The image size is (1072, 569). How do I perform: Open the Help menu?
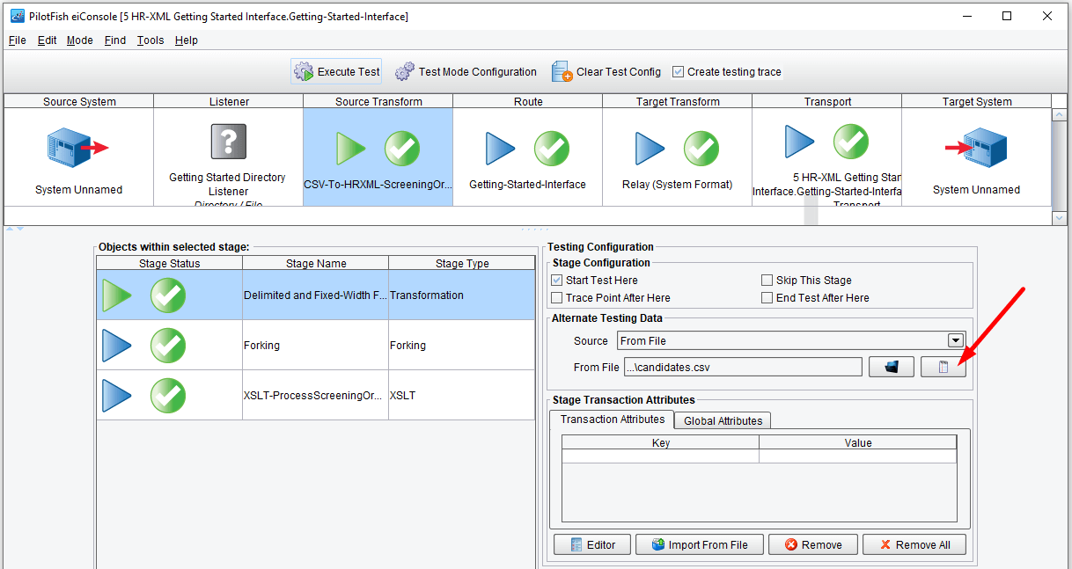[187, 40]
